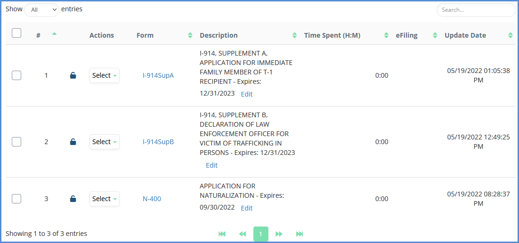
Task: Click into the Search input field
Action: (476, 10)
